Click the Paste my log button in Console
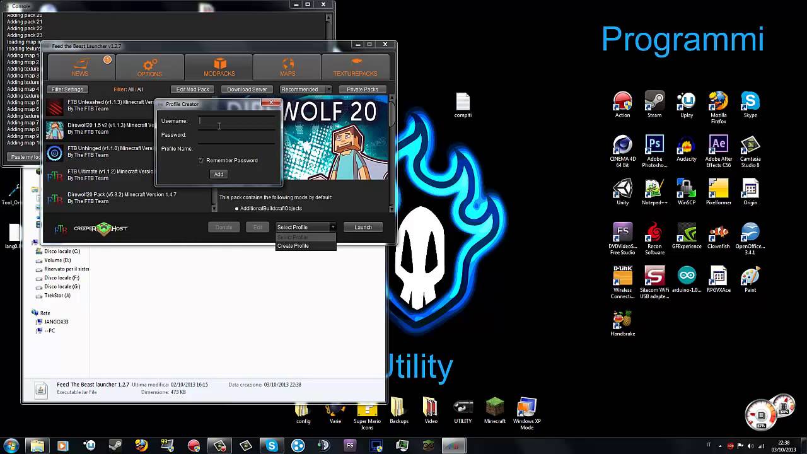This screenshot has height=454, width=807. 25,157
